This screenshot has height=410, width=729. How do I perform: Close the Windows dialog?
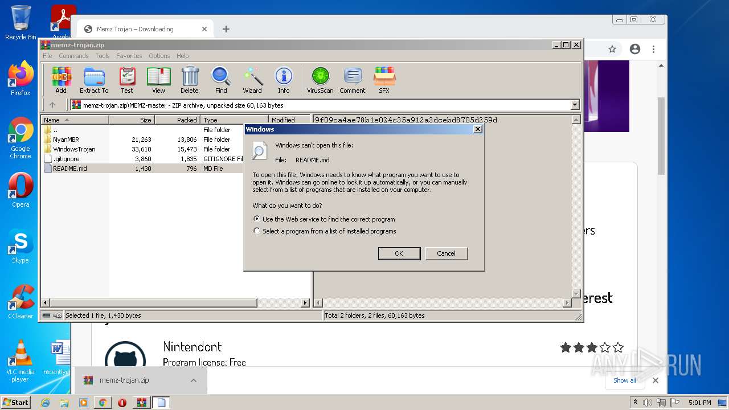(x=478, y=129)
